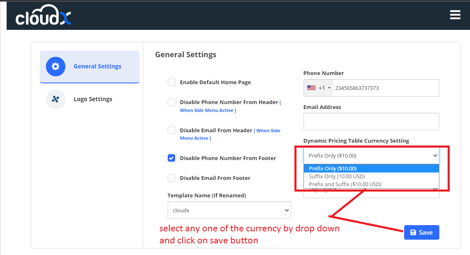The image size is (470, 255).
Task: Pick Prefix Only ($10.00) in list
Action: (x=333, y=168)
